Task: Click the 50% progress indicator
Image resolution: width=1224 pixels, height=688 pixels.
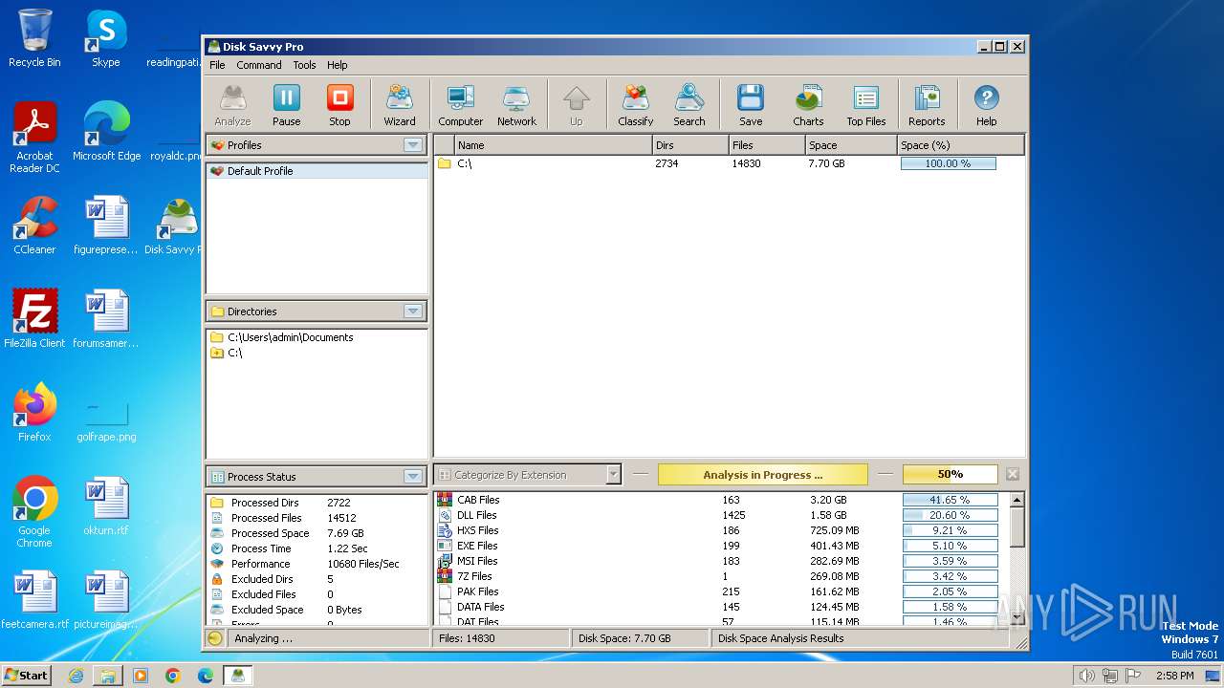Action: [x=950, y=475]
